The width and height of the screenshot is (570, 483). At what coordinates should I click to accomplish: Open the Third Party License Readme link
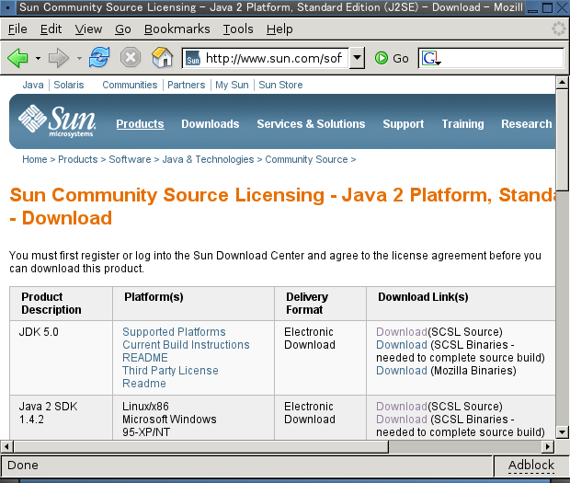170,377
